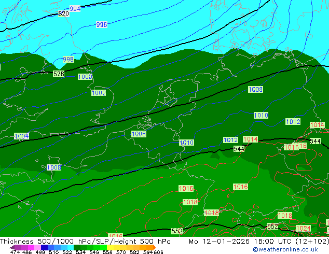Image resolution: width=329 pixels, height=254 pixels.
Task: Click the 1008 label over northern Germany
Action: coord(255,89)
